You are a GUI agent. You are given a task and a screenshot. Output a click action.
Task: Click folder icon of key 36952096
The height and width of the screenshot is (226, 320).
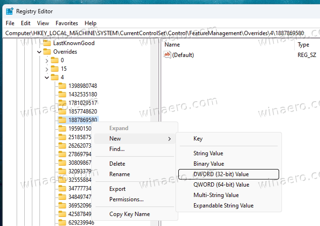(x=62, y=206)
